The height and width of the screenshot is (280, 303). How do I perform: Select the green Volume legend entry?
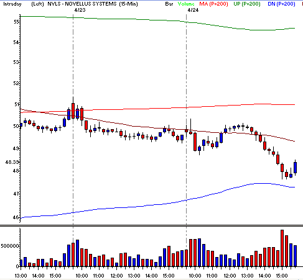[x=186, y=4]
